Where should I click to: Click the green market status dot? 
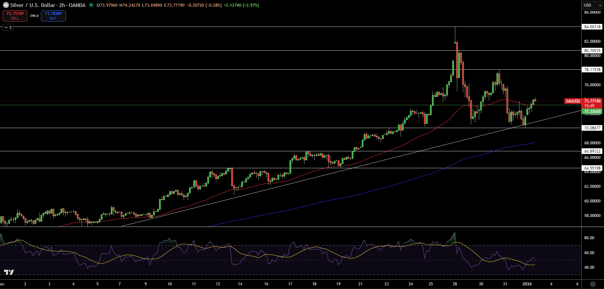click(x=91, y=5)
